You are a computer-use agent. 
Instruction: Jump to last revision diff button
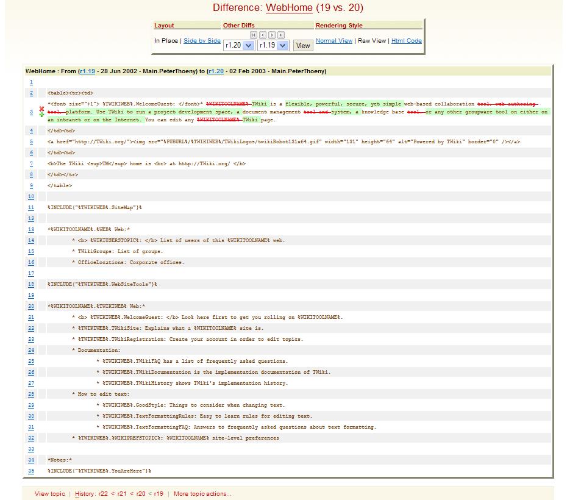pos(281,35)
